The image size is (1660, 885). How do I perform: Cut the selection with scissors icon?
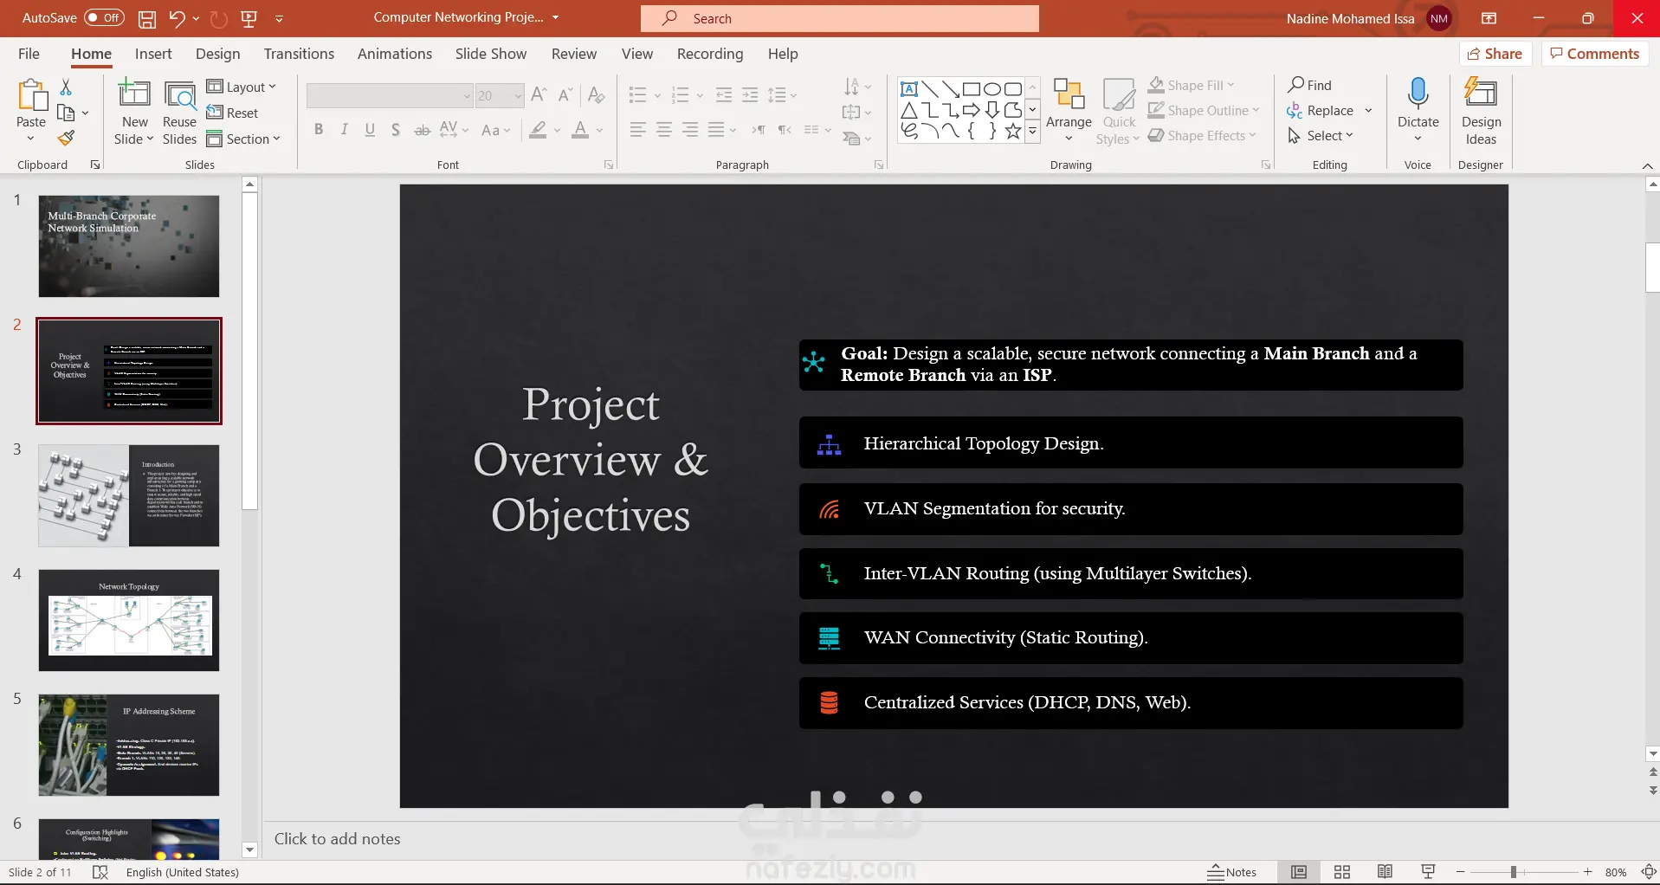66,87
